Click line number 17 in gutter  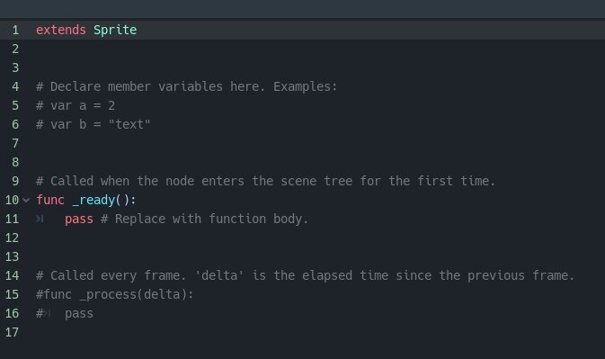(x=12, y=332)
